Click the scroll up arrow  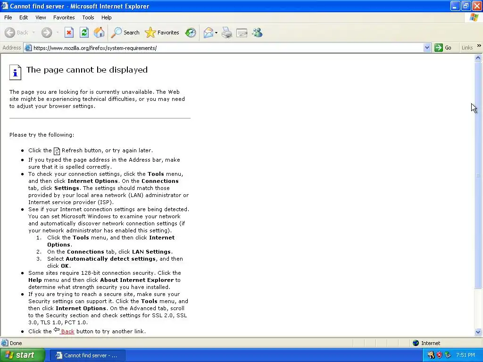click(x=478, y=58)
